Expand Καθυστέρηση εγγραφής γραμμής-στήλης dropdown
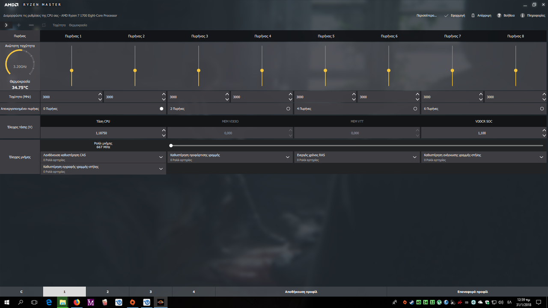 [161, 169]
